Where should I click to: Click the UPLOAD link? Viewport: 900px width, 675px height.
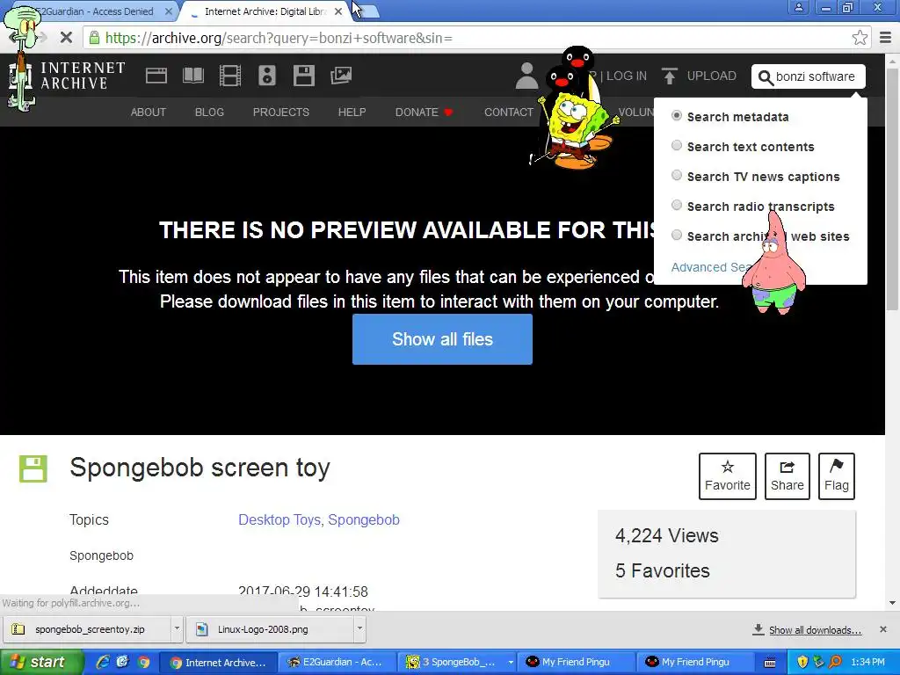pos(711,76)
